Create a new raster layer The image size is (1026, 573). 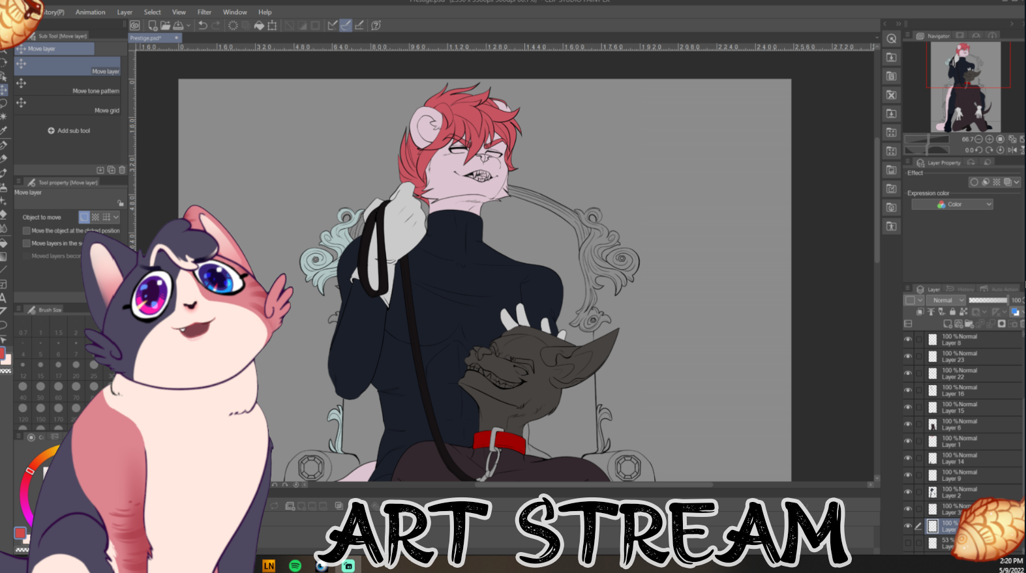[x=948, y=323]
